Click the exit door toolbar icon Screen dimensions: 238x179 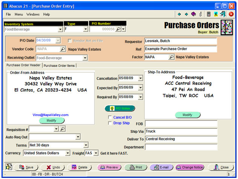[223, 14]
